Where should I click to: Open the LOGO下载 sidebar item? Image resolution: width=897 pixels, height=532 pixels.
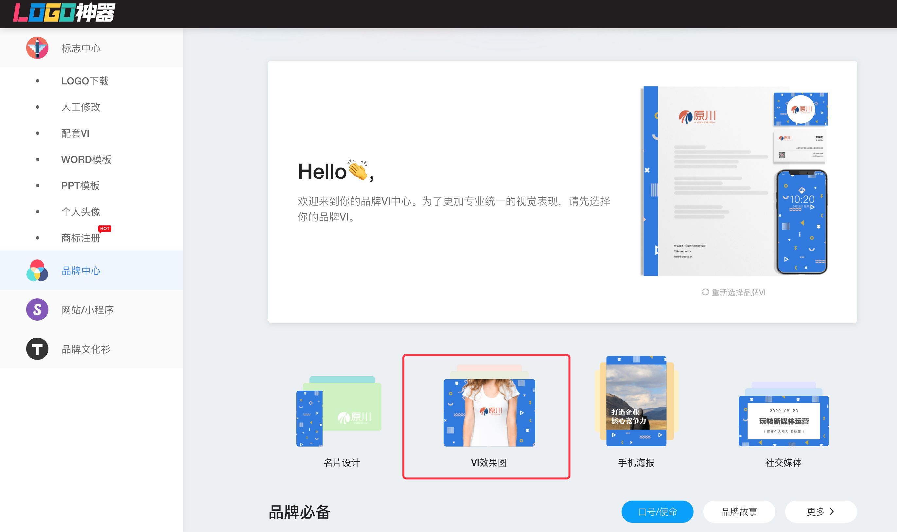[x=85, y=81]
